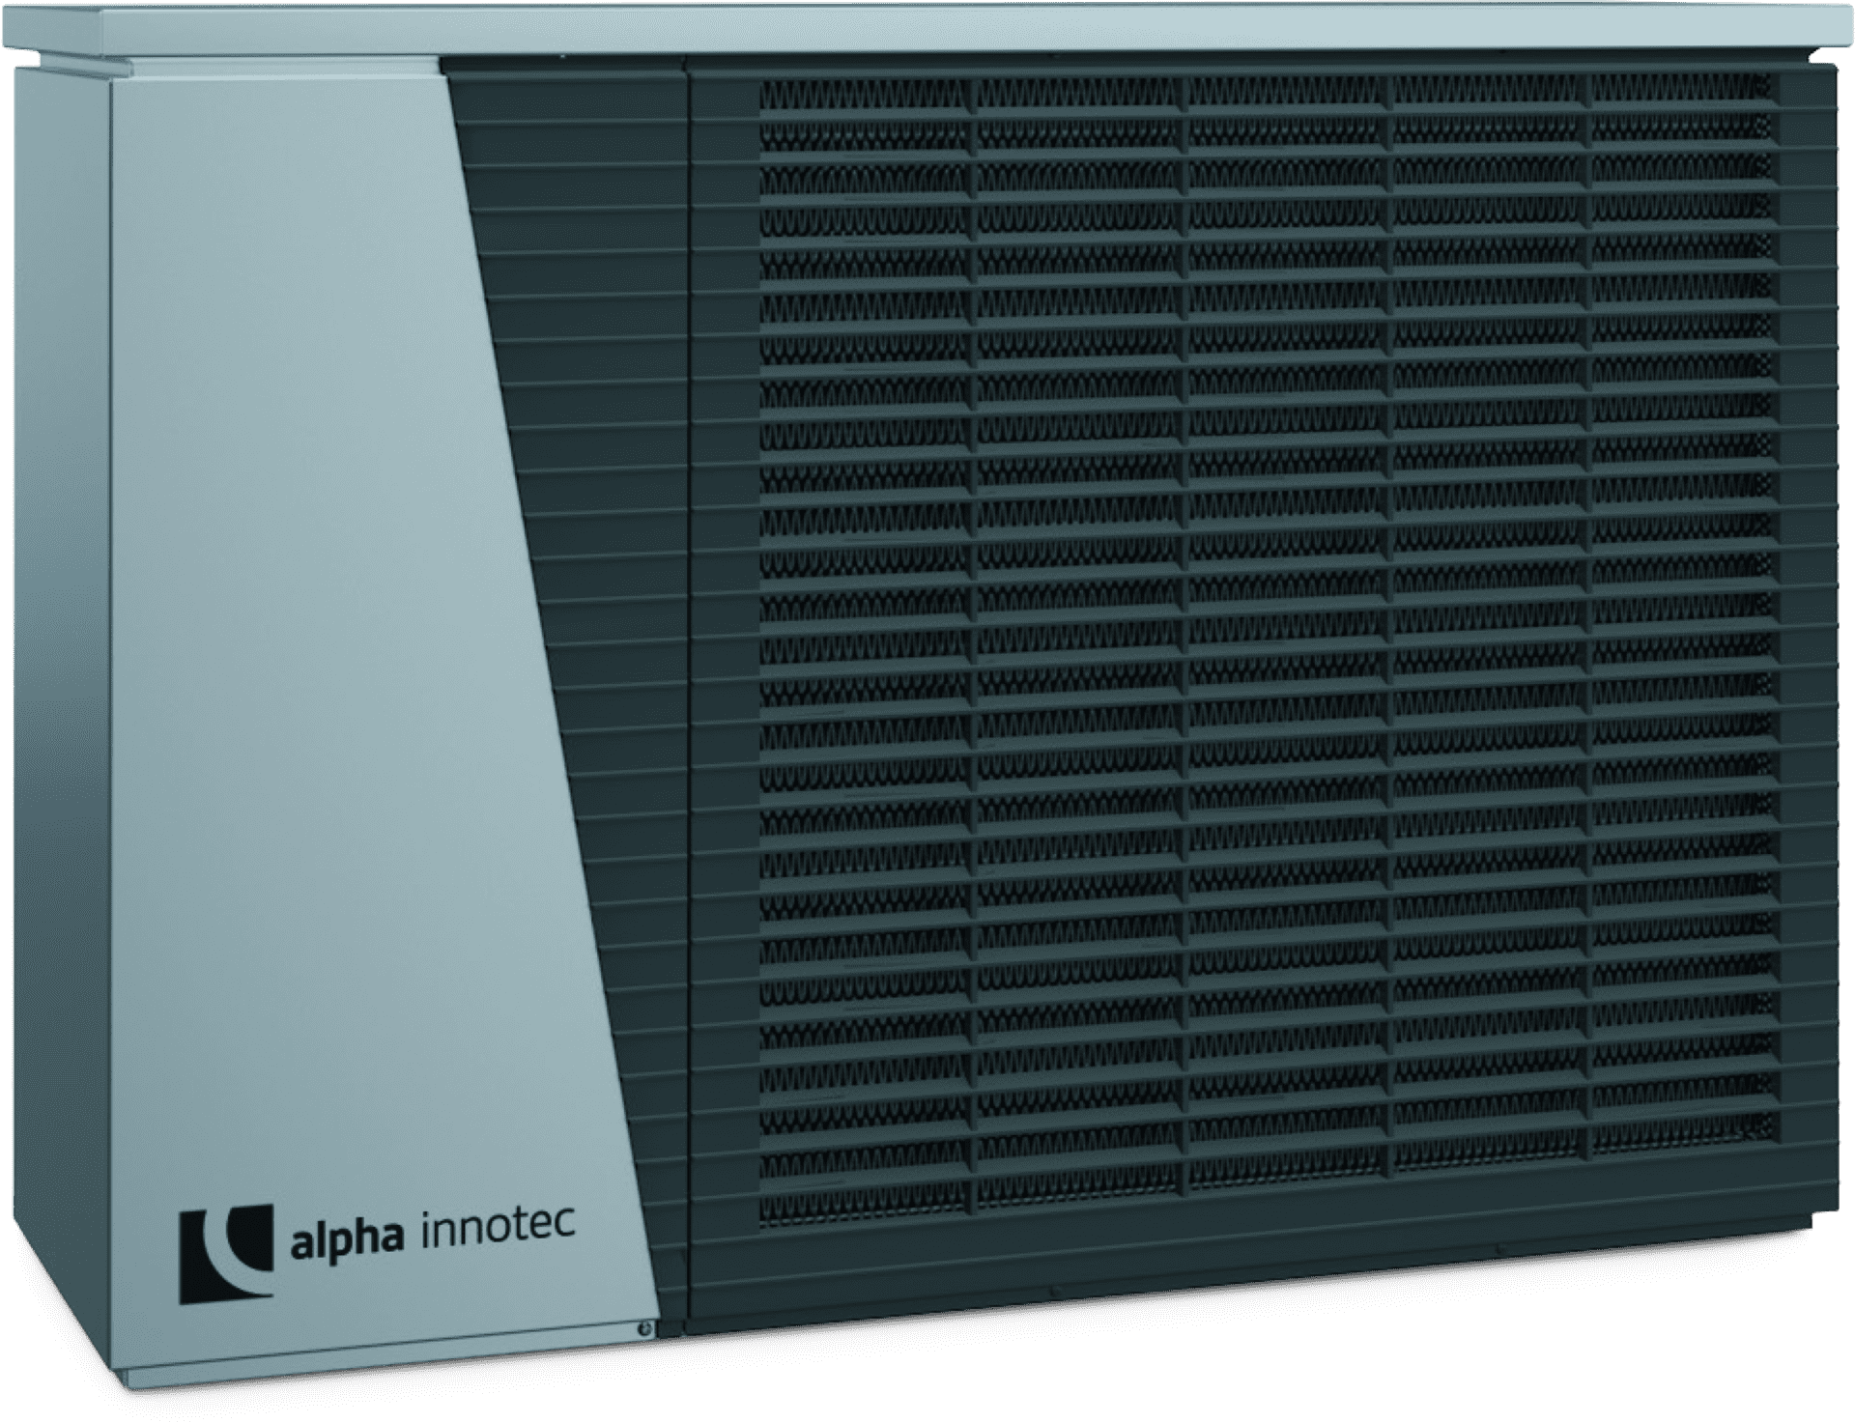This screenshot has height=1423, width=1855.
Task: Click the alpha innotec logo emblem
Action: (226, 1253)
